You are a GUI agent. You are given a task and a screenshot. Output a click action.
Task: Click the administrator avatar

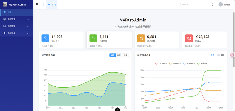(221, 4)
